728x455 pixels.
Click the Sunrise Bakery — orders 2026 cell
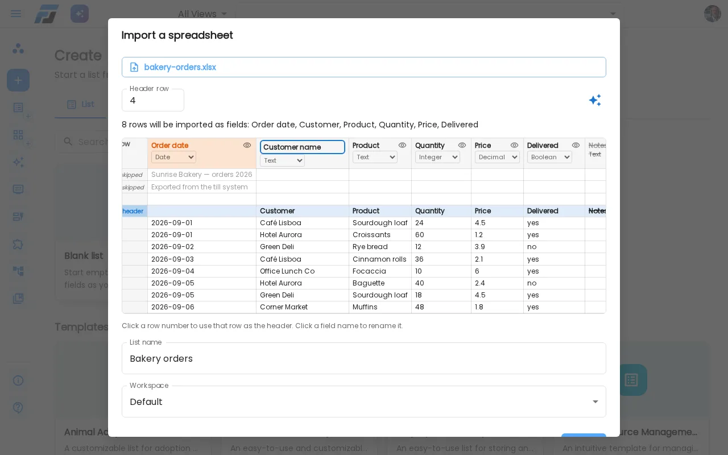[202, 175]
